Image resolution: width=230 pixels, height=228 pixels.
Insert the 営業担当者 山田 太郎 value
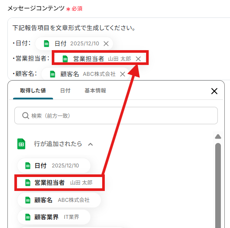click(60, 183)
